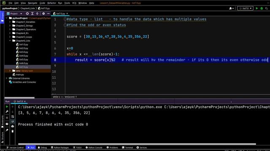Expand the Chapter1_Variables folder

pyautogui.click(x=10, y=22)
